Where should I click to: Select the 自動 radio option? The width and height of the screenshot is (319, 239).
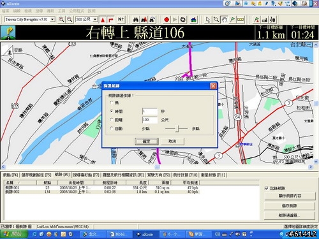(x=112, y=129)
